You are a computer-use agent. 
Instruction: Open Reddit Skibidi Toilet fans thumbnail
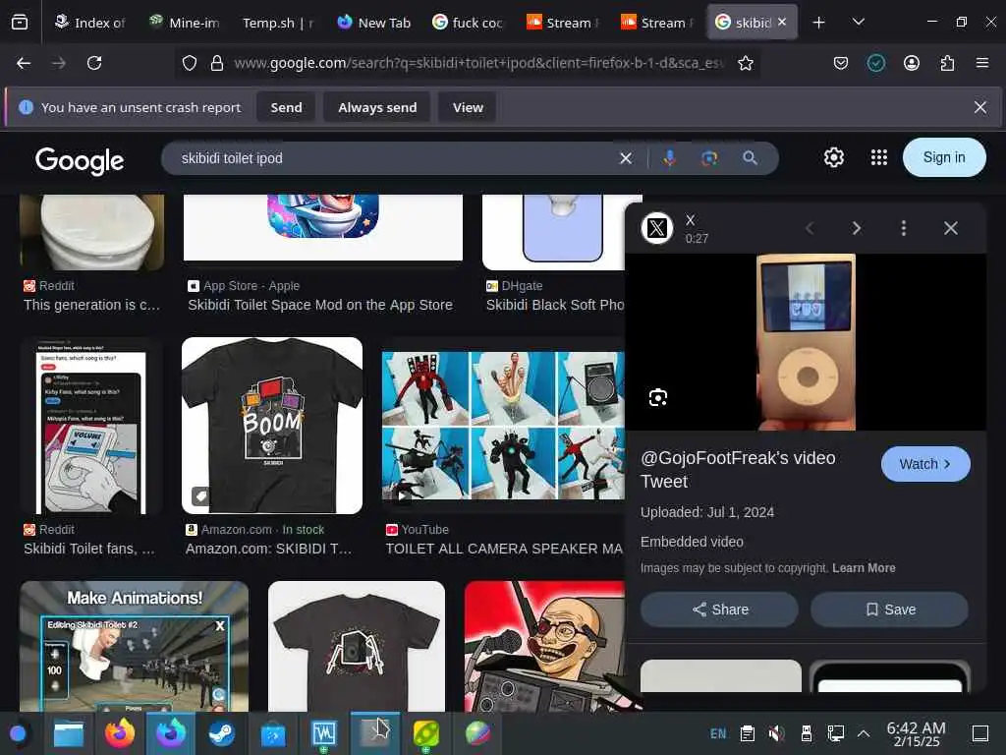click(x=91, y=425)
